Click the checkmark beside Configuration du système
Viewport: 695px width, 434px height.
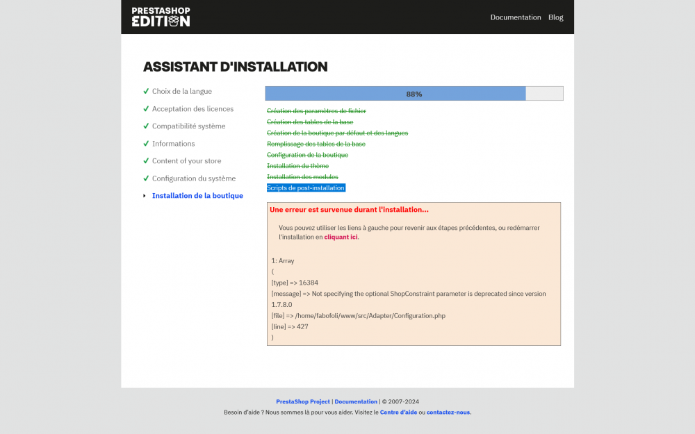[146, 178]
